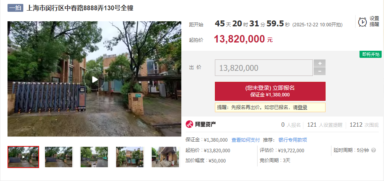Open the 登录 login link
Image resolution: width=384 pixels, height=181 pixels.
[x=302, y=107]
